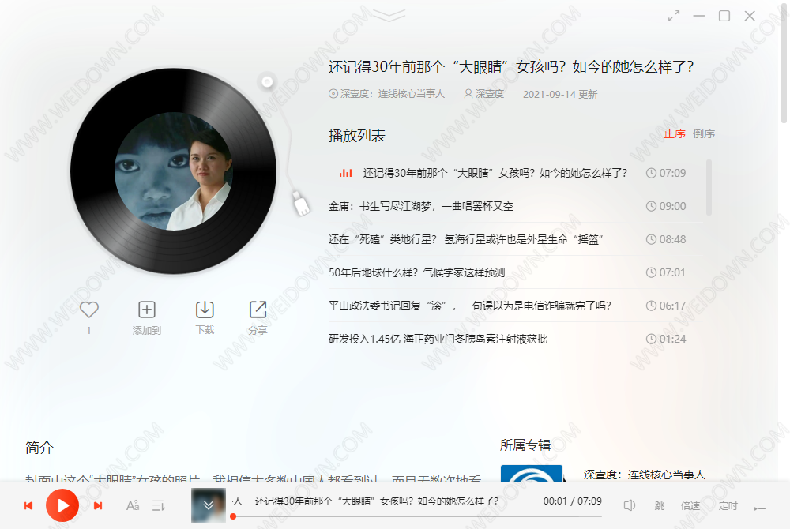Click the episode title heading text
This screenshot has height=529, width=790.
click(x=511, y=66)
